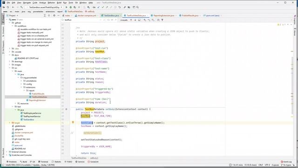The image size is (298, 168).
Task: Open the TODO tool window
Action: tap(68, 162)
